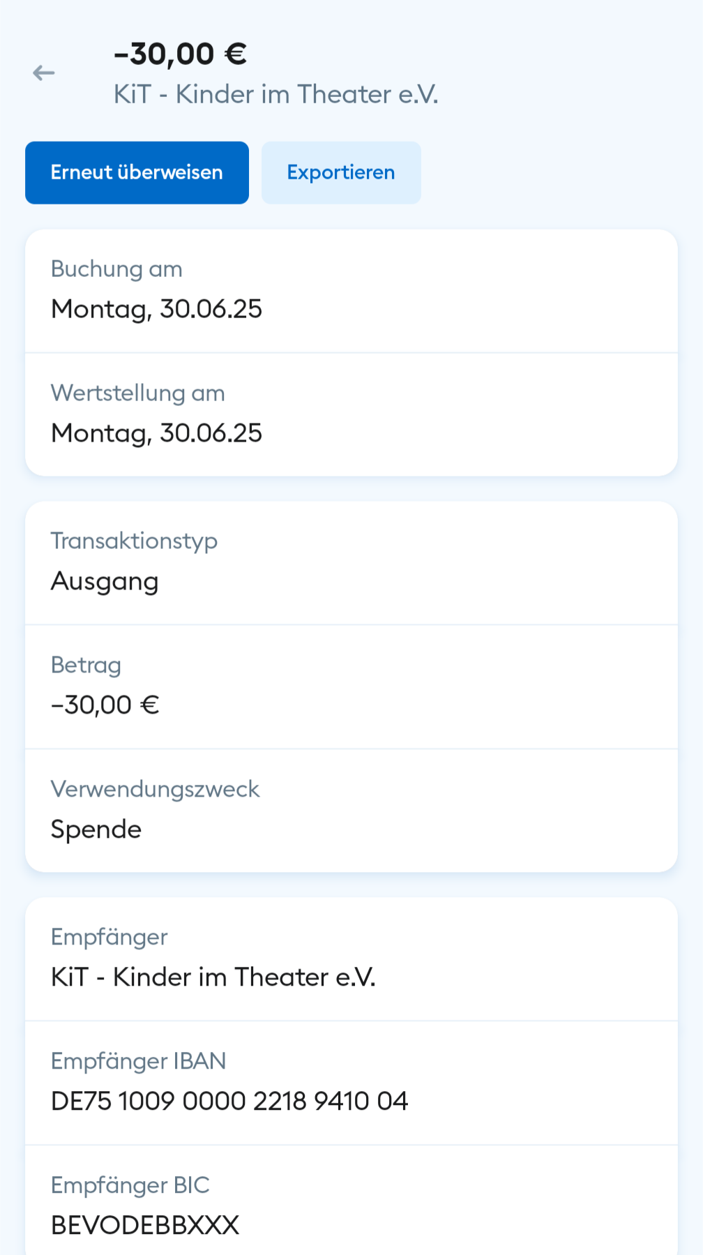Viewport: 703px width, 1255px height.
Task: Select the header recipient name KiT subtitle
Action: tap(276, 94)
